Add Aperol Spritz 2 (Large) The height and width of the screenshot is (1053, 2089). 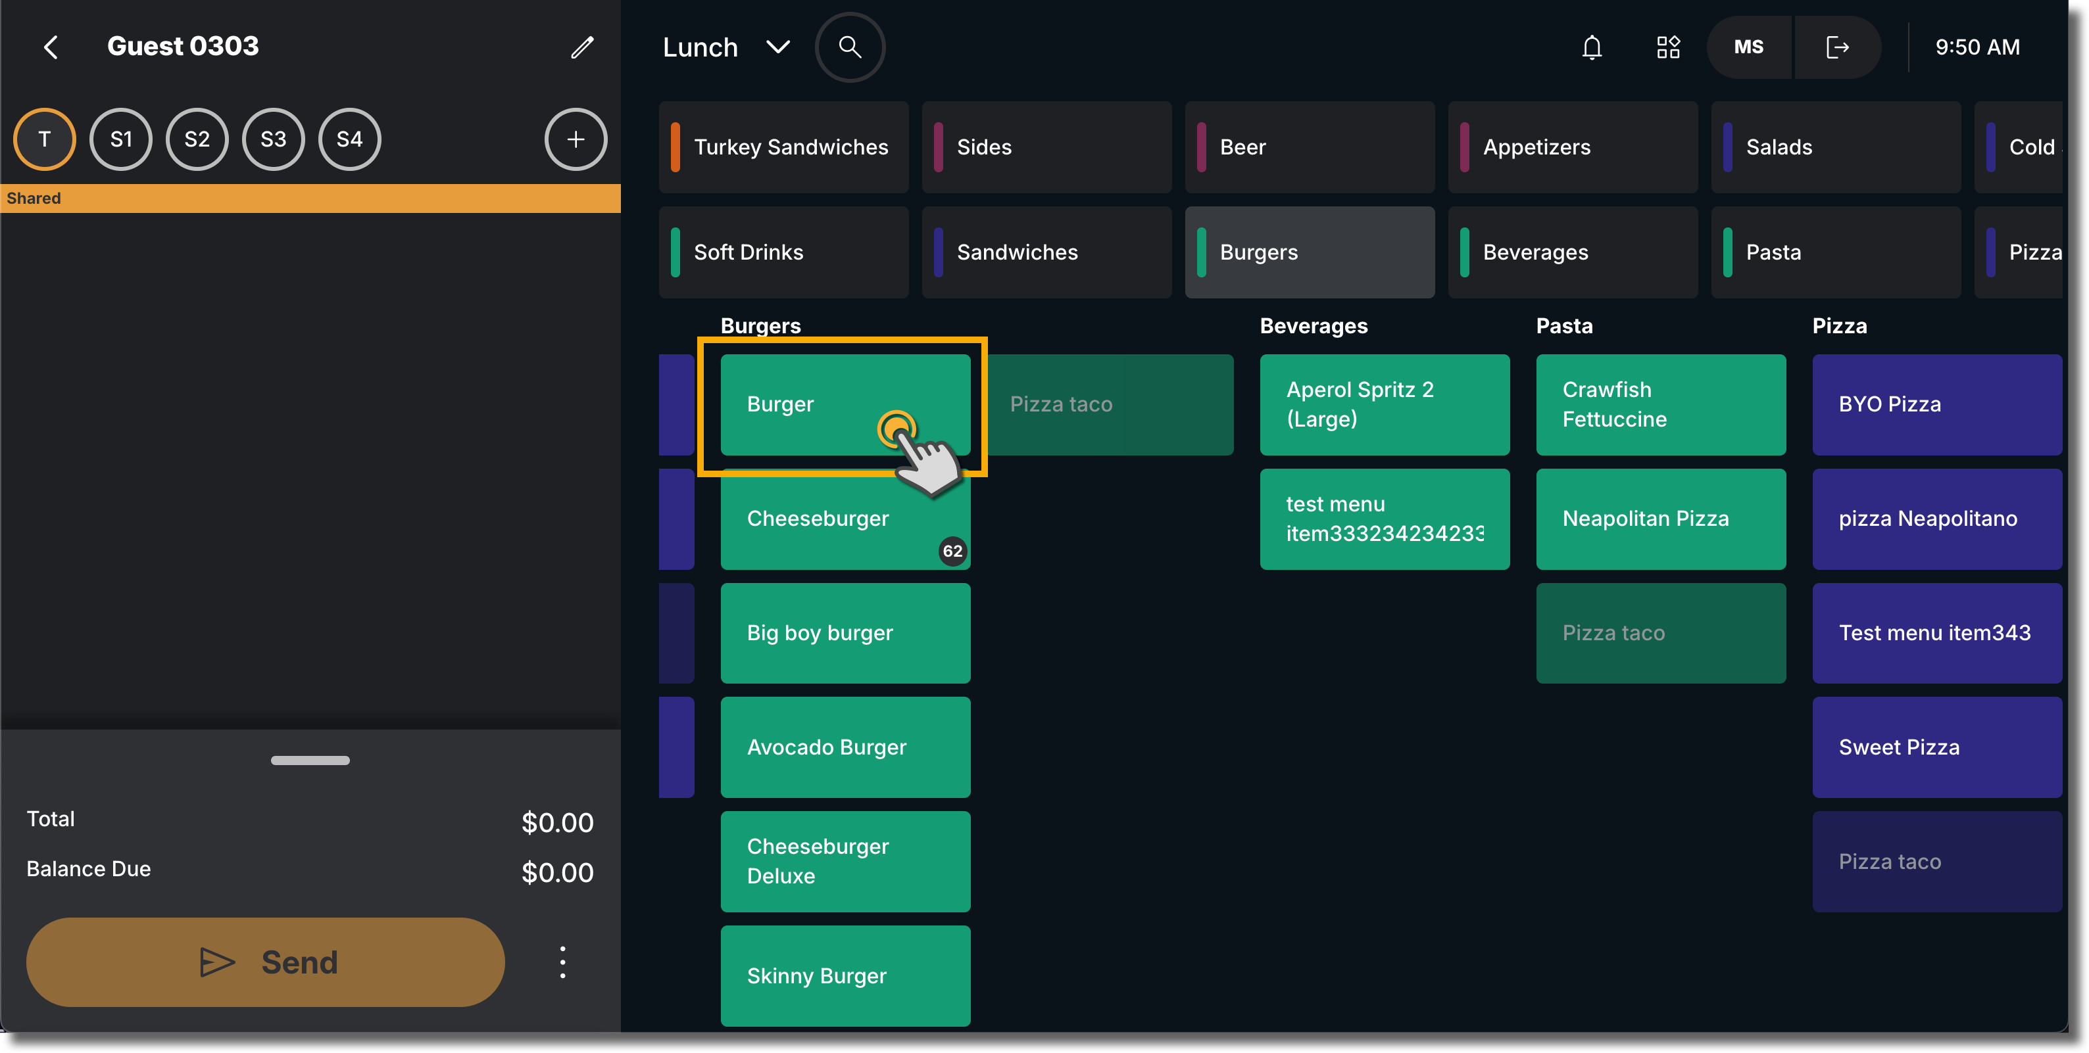click(x=1385, y=404)
